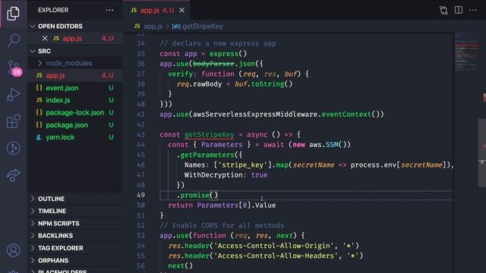Screen dimensions: 486x273
Task: Click the yarn icon beside yarn.lock
Action: (39, 137)
